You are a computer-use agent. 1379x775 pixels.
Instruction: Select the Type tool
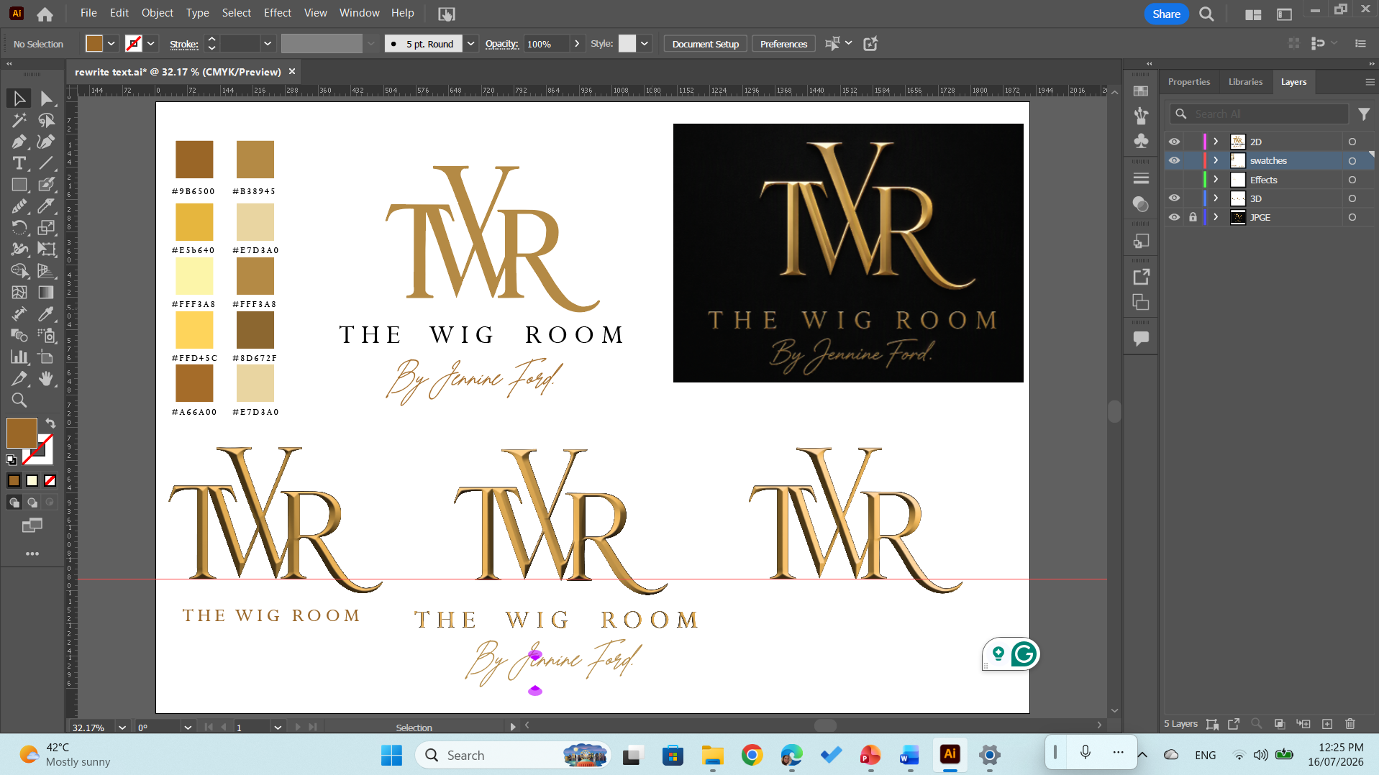click(19, 163)
